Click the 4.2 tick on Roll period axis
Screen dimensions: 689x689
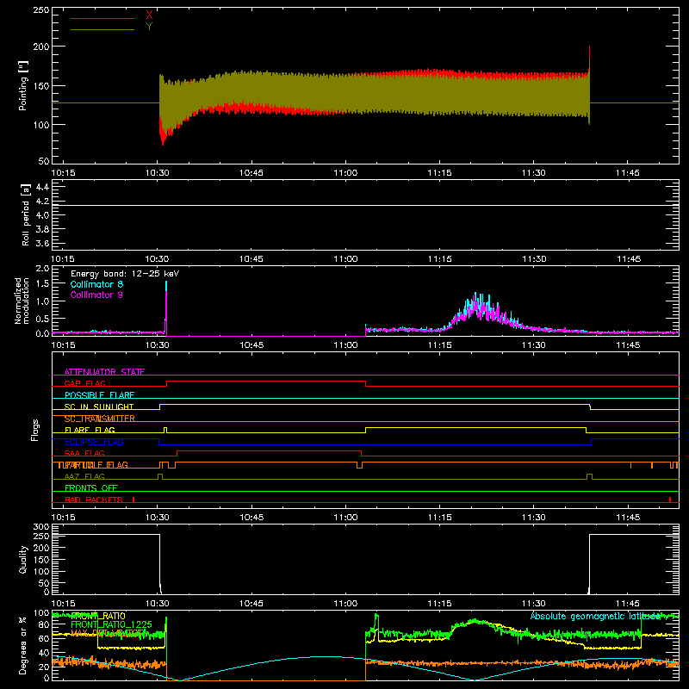(x=42, y=202)
